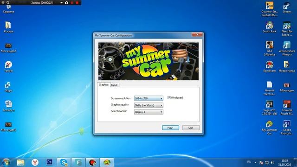Screen dimensions: 297x167
Task: Open the Recycle Bin (Корзина) desktop icon
Action: point(8,9)
